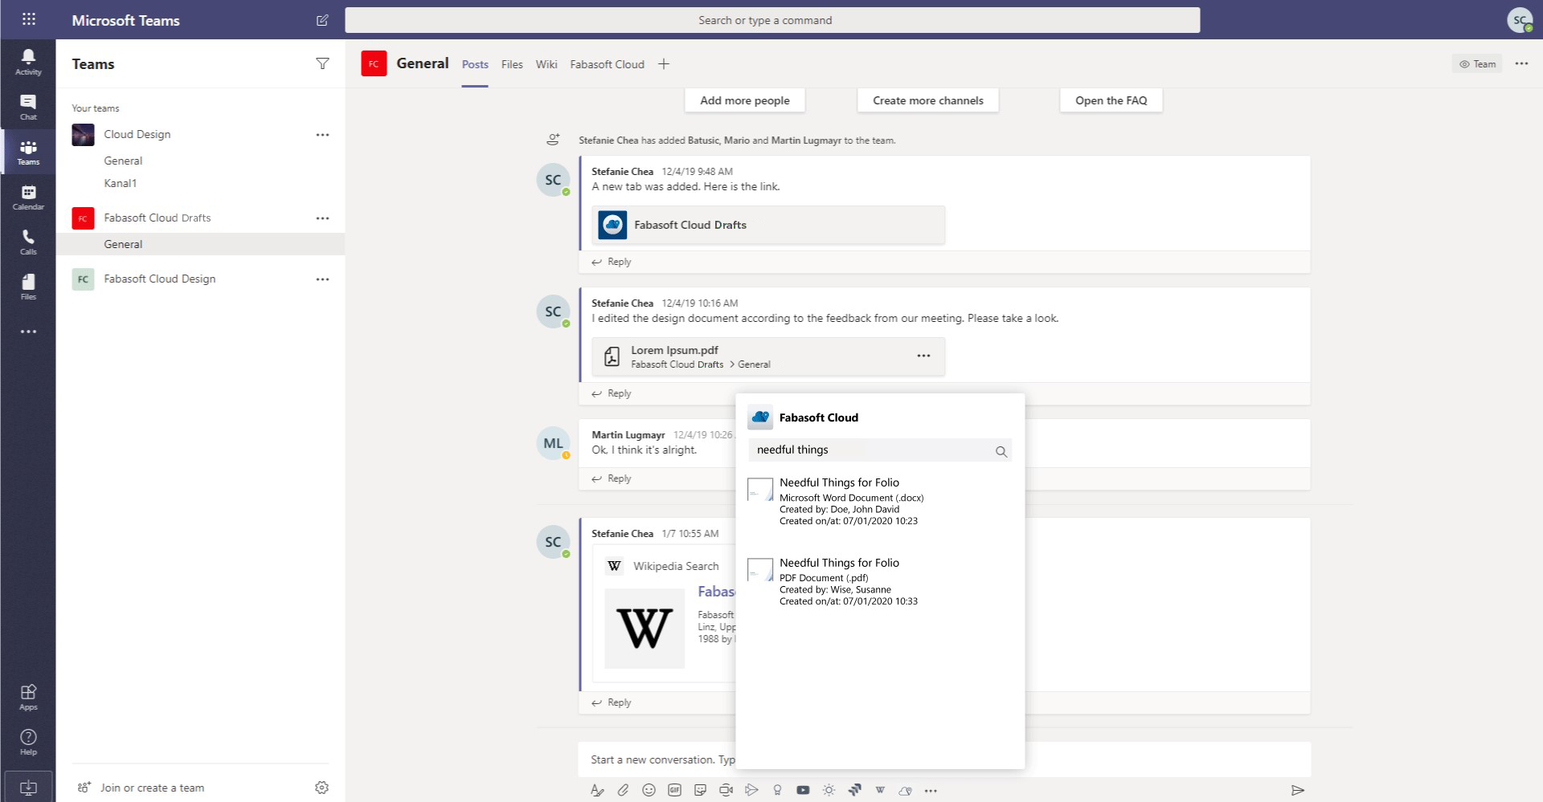Viewport: 1543px width, 802px height.
Task: Open the text Format options icon
Action: pyautogui.click(x=597, y=790)
